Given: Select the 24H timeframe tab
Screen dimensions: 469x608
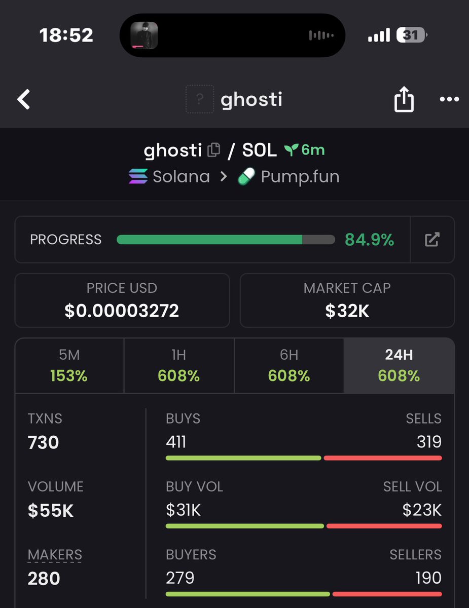Looking at the screenshot, I should [x=399, y=365].
